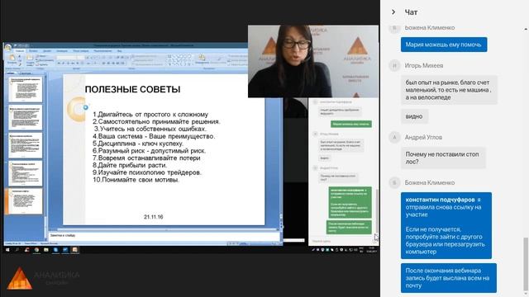
Task: Click the slide title ПОЛЕЗНЫЕ СОВЕТЫ
Action: pyautogui.click(x=132, y=89)
